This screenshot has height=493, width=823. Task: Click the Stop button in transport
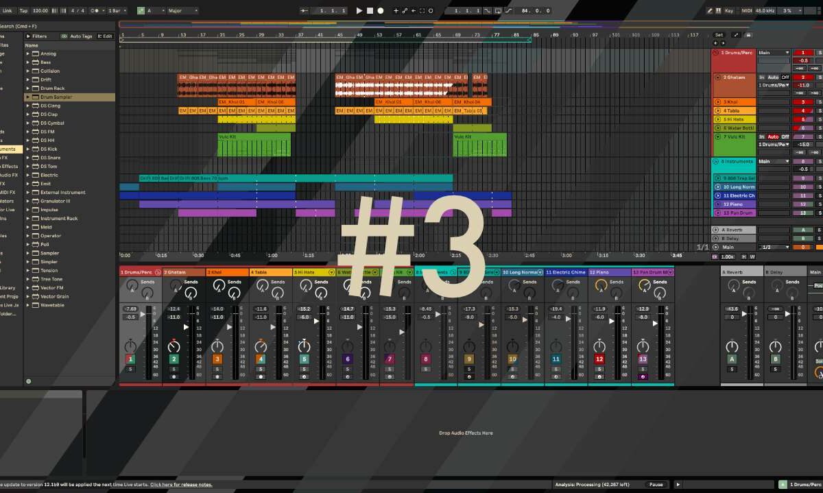[x=370, y=11]
